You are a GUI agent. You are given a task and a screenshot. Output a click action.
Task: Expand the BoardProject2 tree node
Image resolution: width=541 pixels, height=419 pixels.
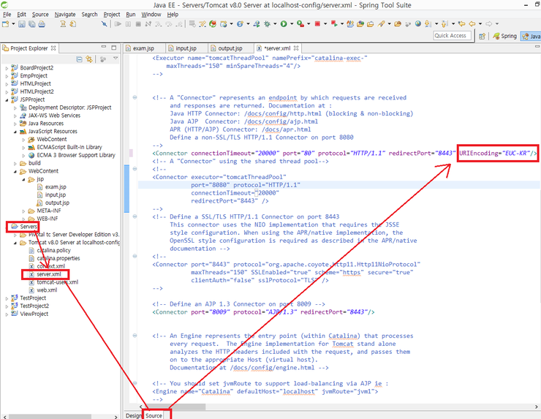pos(7,67)
